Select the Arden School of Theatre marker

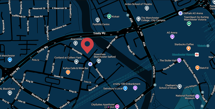(x=147, y=8)
